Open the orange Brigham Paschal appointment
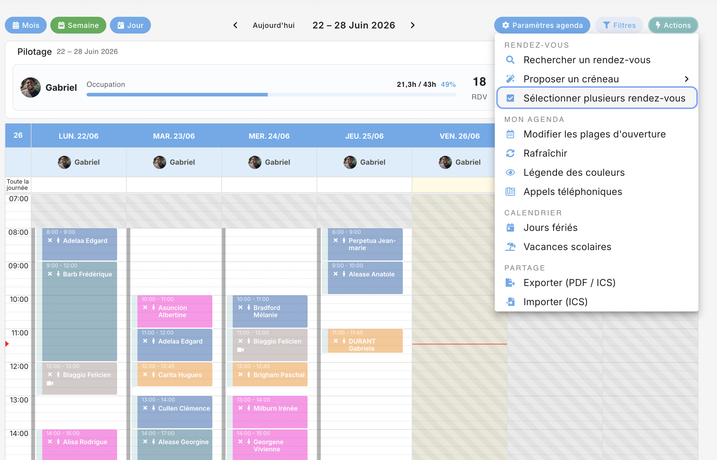717x460 pixels. click(270, 374)
